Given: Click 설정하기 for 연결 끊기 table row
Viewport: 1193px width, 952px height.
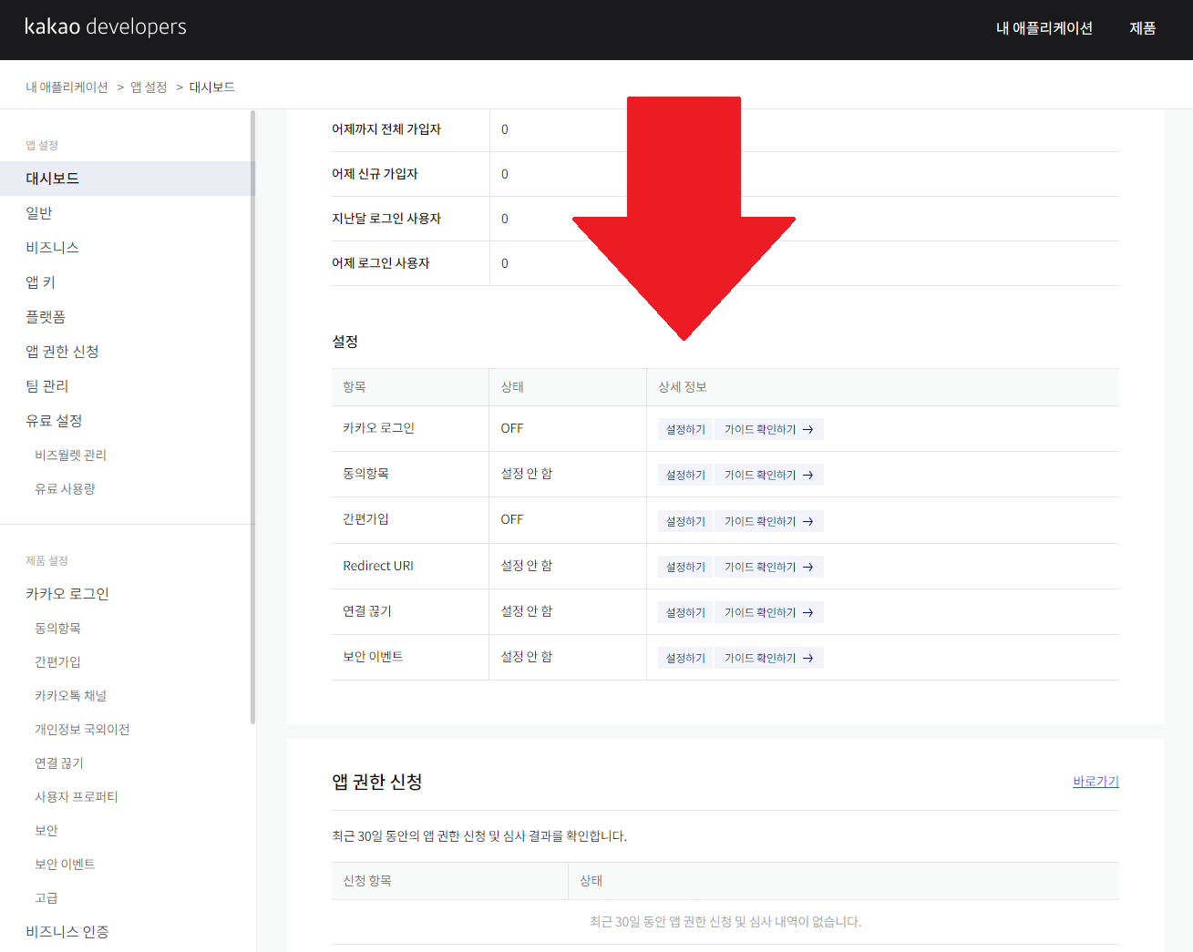Looking at the screenshot, I should (685, 612).
